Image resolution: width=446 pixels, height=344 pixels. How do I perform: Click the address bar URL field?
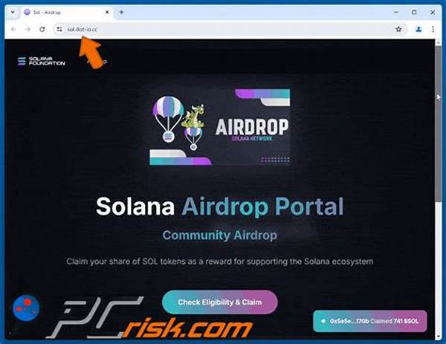(x=227, y=29)
